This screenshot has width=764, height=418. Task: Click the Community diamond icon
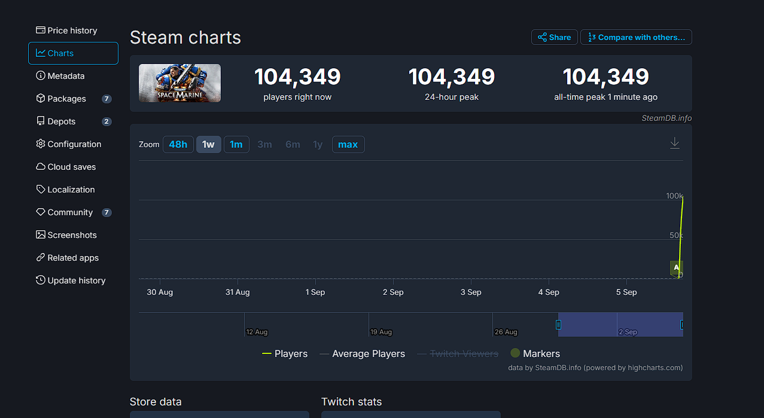click(x=41, y=212)
